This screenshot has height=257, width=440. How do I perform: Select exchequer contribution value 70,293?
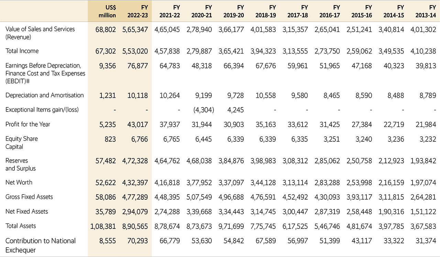(x=138, y=241)
